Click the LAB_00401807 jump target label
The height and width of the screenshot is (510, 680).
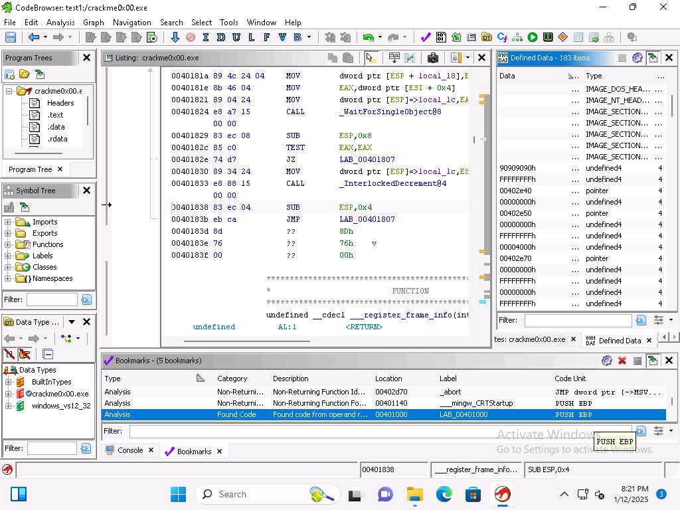[x=367, y=219]
